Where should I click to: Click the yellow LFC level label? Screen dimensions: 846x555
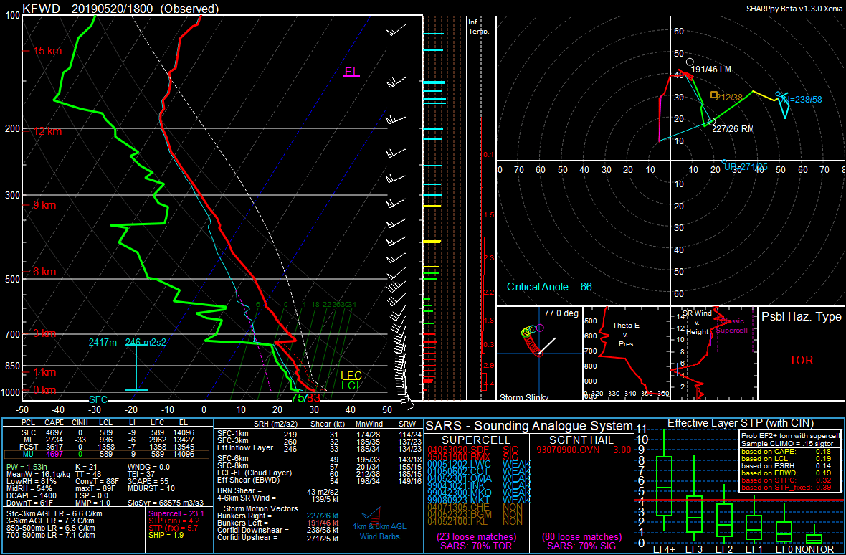(351, 376)
